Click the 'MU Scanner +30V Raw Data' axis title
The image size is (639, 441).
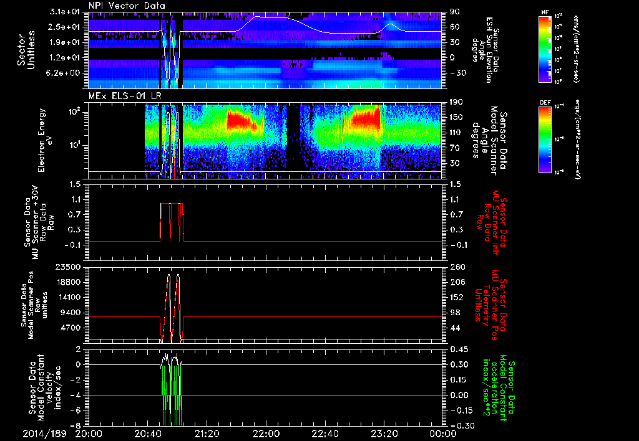click(39, 222)
